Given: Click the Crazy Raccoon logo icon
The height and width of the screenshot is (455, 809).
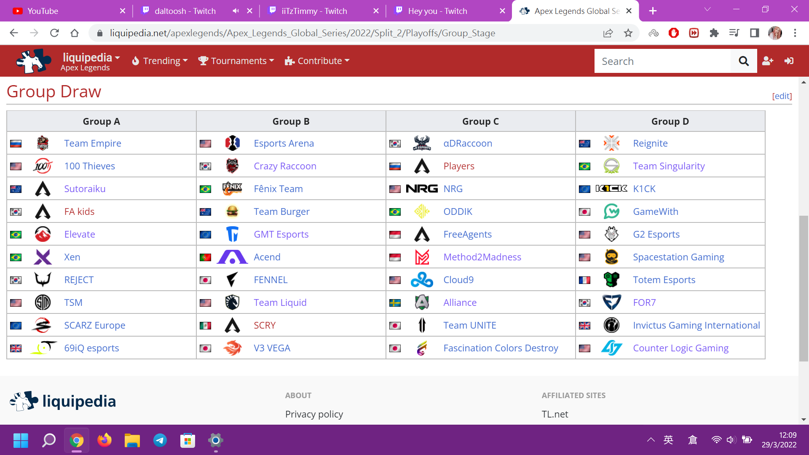Looking at the screenshot, I should click(x=232, y=166).
